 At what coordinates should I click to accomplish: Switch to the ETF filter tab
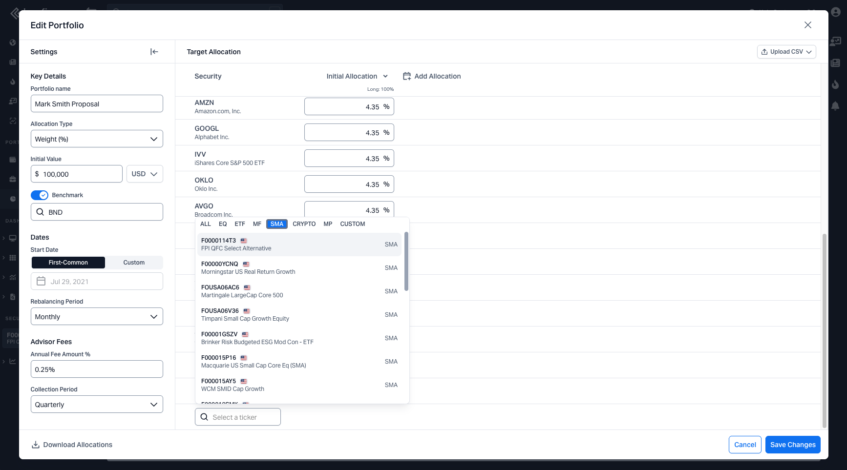240,224
